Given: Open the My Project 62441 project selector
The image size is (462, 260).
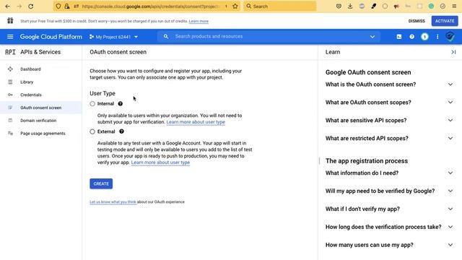Looking at the screenshot, I should coord(114,37).
